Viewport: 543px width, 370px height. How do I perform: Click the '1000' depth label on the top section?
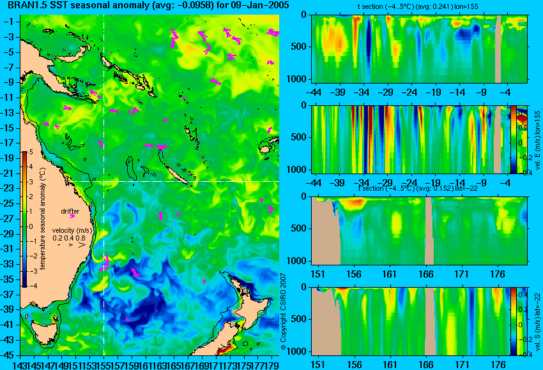pyautogui.click(x=297, y=79)
